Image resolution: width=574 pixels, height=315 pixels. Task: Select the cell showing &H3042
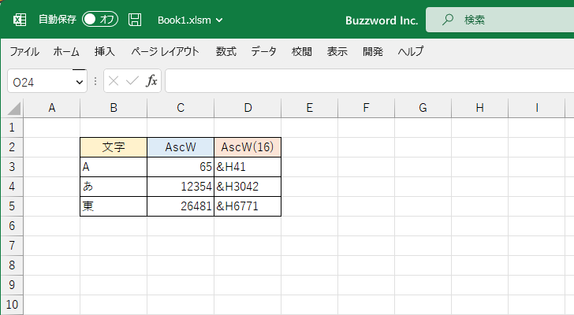pos(248,187)
